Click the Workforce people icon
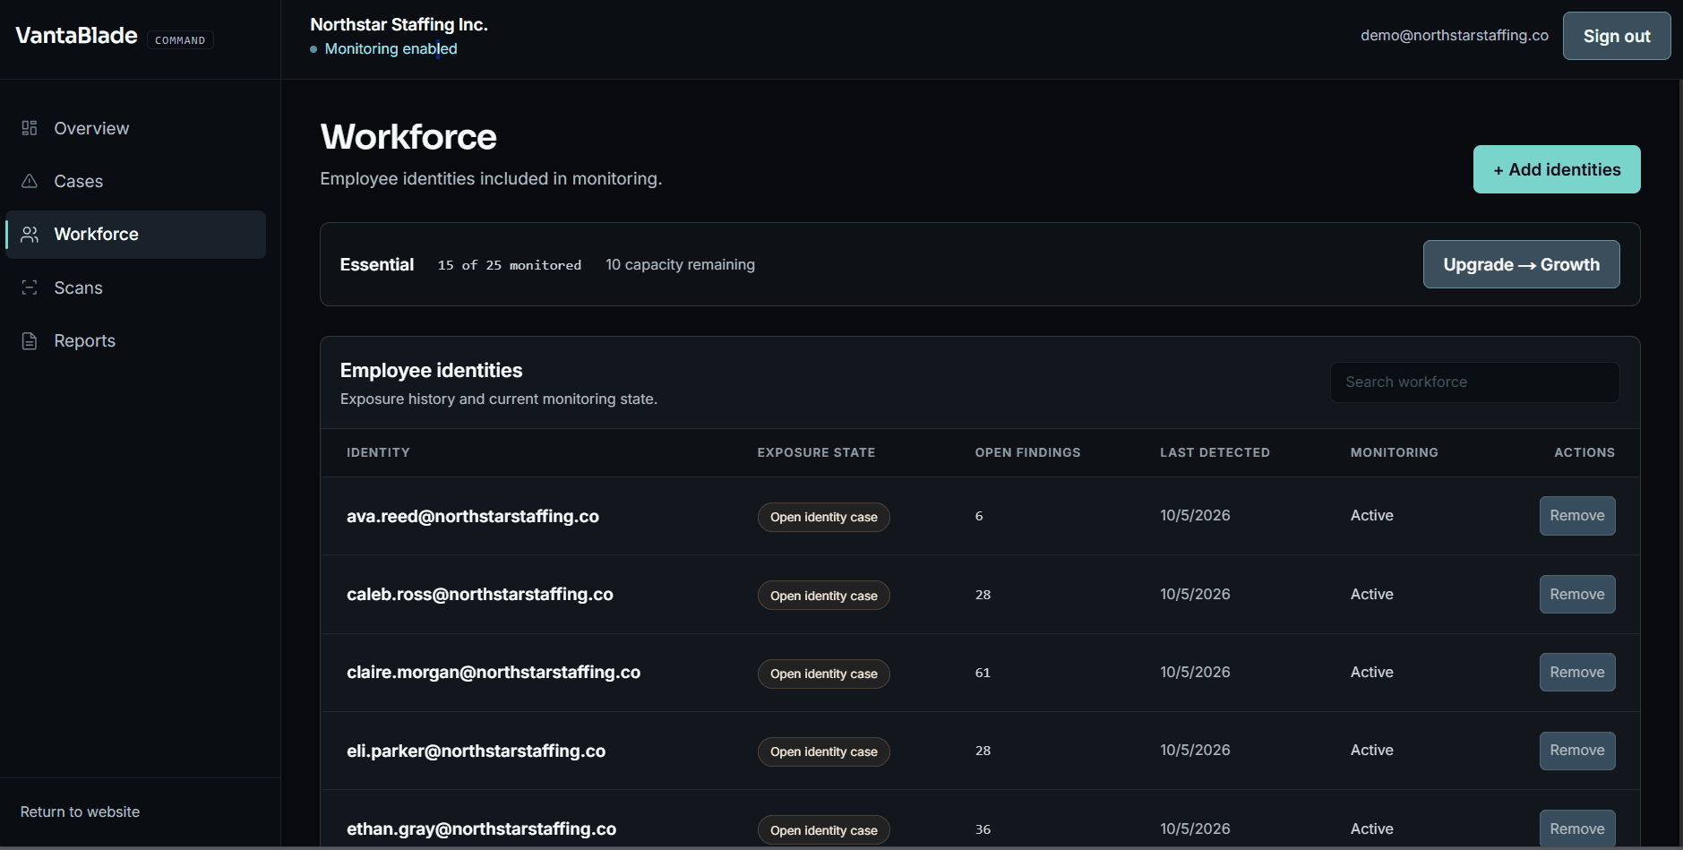Screen dimensions: 1683x850 click(30, 234)
